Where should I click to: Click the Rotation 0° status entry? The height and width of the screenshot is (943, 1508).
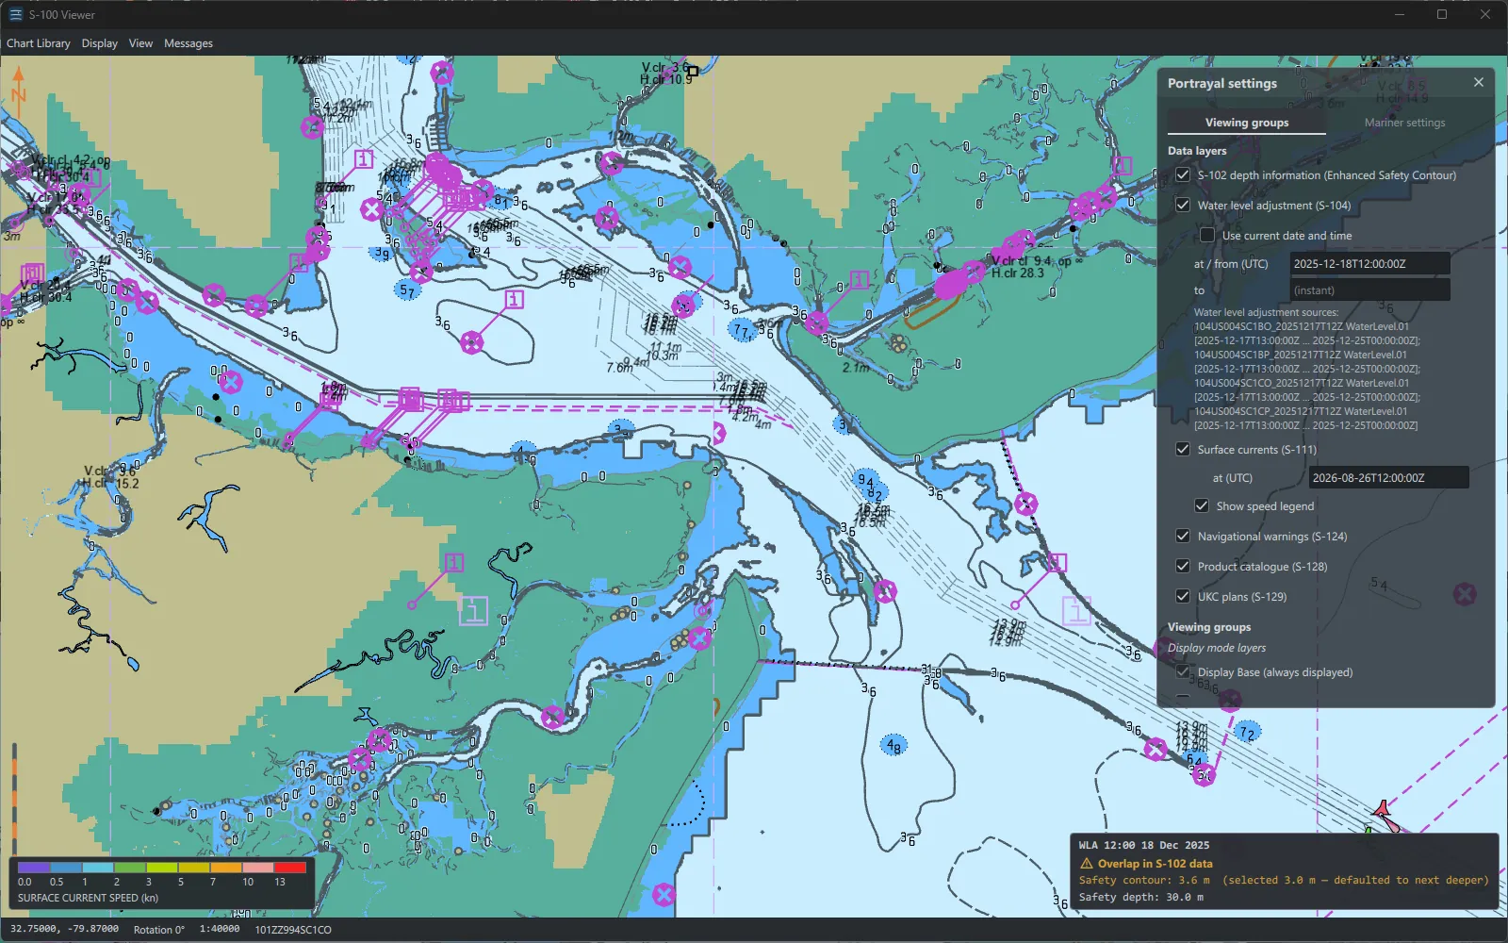pos(159,930)
